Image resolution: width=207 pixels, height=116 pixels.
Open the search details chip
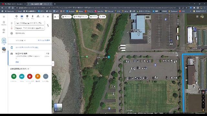pyautogui.click(x=102, y=17)
